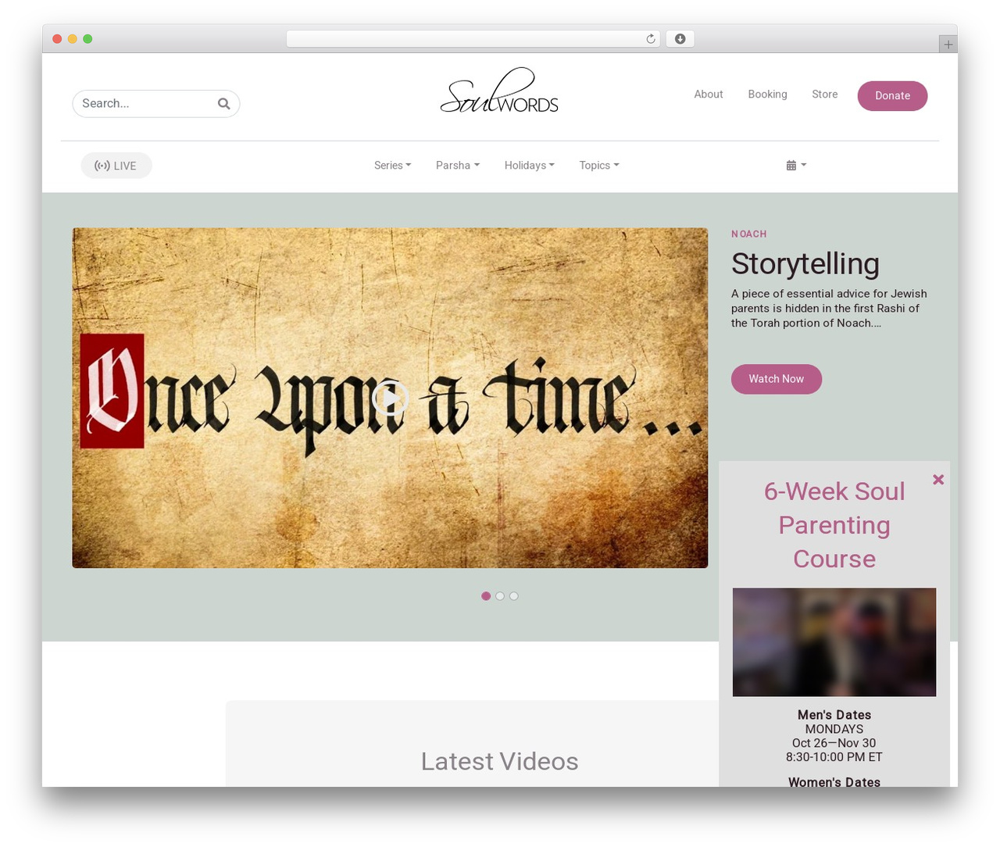The width and height of the screenshot is (1000, 847).
Task: Click the 8:30-10:00 PM ET text
Action: pyautogui.click(x=834, y=757)
